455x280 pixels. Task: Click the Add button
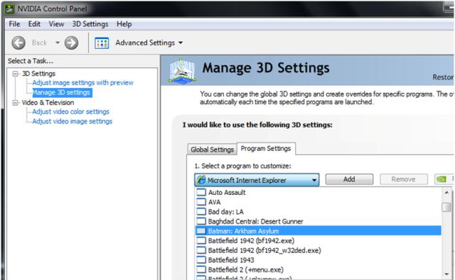pyautogui.click(x=349, y=179)
